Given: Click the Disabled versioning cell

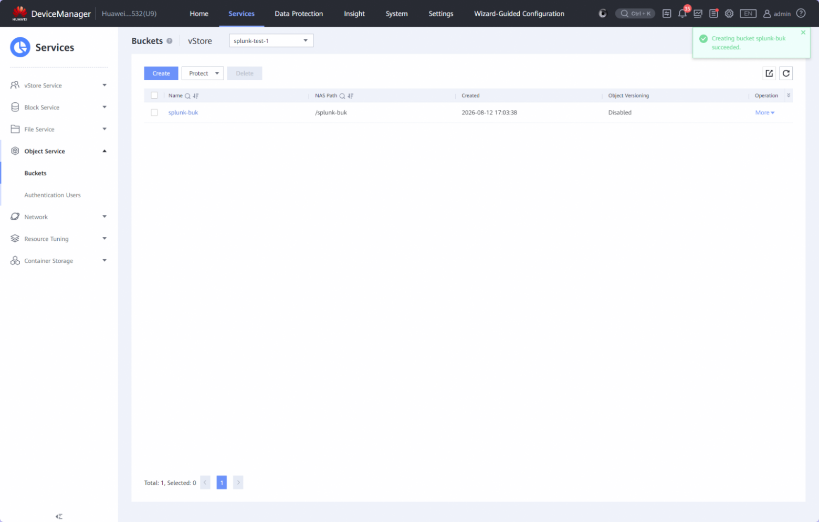Looking at the screenshot, I should tap(620, 112).
